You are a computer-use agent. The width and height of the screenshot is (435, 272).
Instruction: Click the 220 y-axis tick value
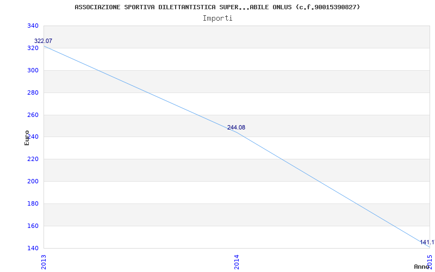(x=33, y=159)
